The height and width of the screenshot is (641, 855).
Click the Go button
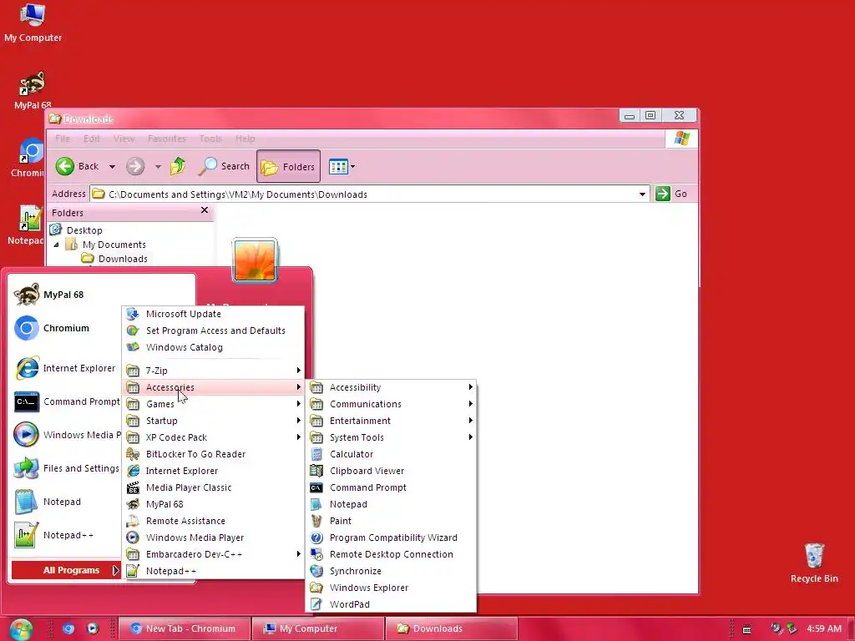[672, 194]
